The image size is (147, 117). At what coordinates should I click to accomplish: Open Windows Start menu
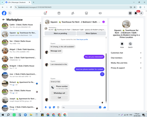point(3,115)
